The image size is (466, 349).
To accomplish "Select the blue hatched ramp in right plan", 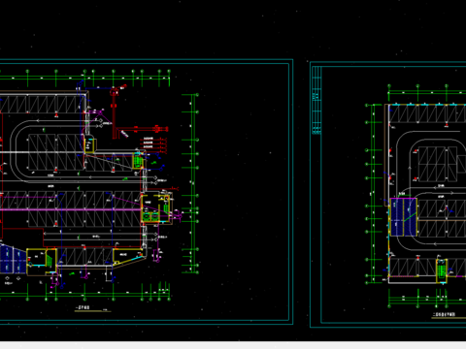I will point(403,217).
